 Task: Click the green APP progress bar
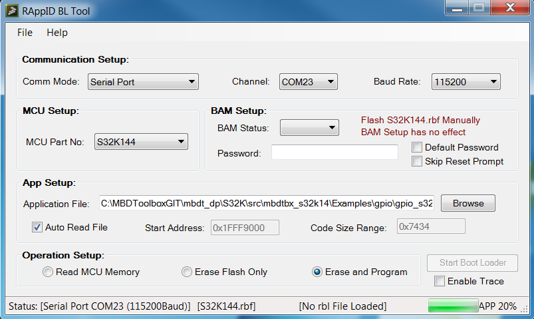(x=453, y=306)
